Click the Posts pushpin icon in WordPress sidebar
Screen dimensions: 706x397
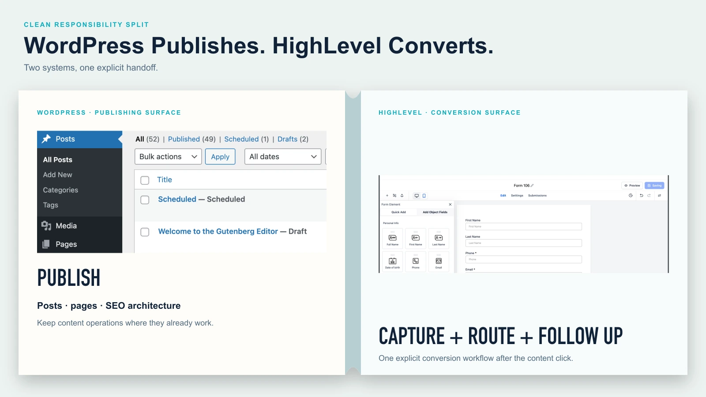(x=46, y=139)
